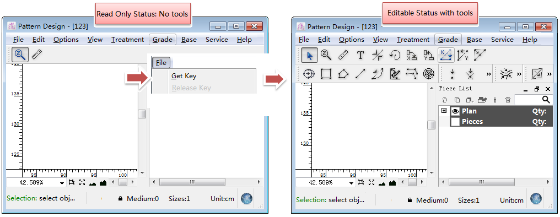The image size is (560, 217).
Task: Select the arrow pointer selection tool
Action: point(310,55)
